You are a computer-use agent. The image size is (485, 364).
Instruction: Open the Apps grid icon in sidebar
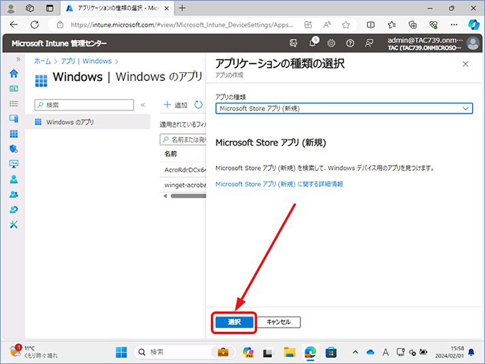(x=14, y=134)
